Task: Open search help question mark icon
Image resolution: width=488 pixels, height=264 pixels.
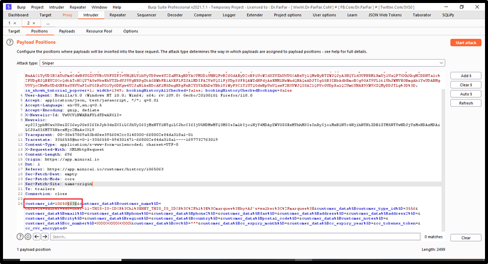Action: (x=20, y=237)
